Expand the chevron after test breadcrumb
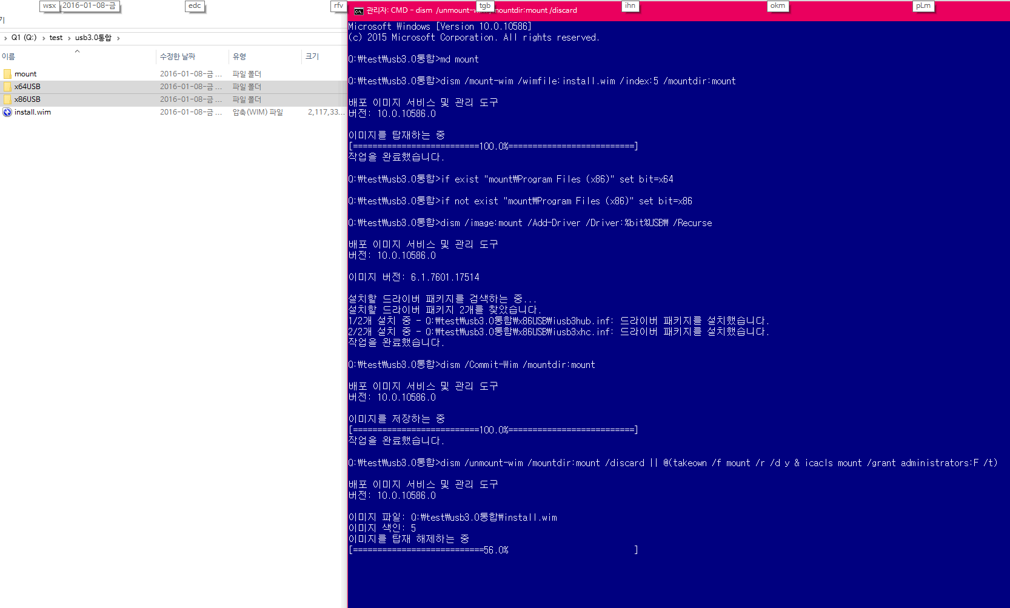Image resolution: width=1010 pixels, height=608 pixels. (x=69, y=38)
